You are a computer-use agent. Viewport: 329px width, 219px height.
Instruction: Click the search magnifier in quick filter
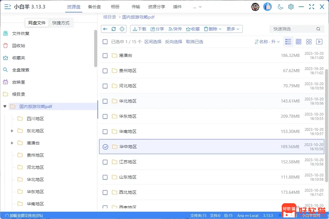(x=318, y=29)
